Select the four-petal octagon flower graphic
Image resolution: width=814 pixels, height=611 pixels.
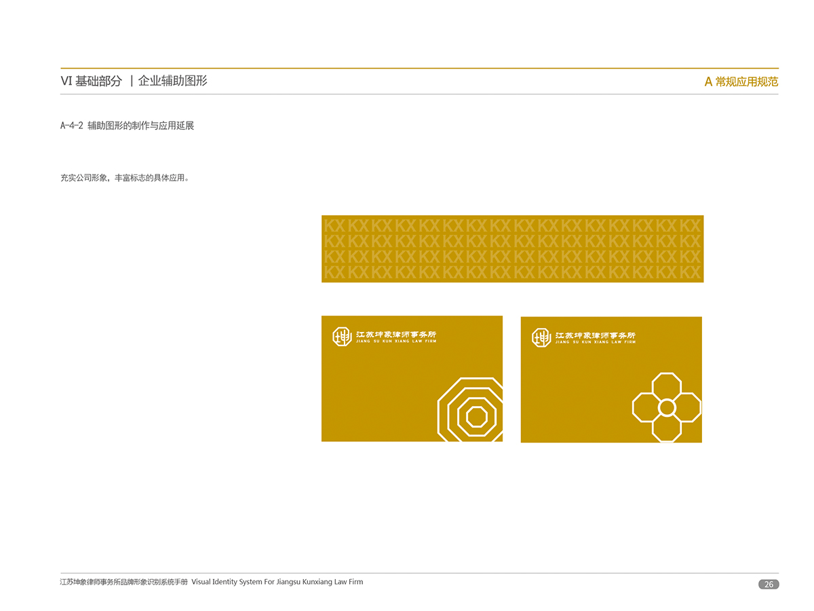click(x=667, y=407)
